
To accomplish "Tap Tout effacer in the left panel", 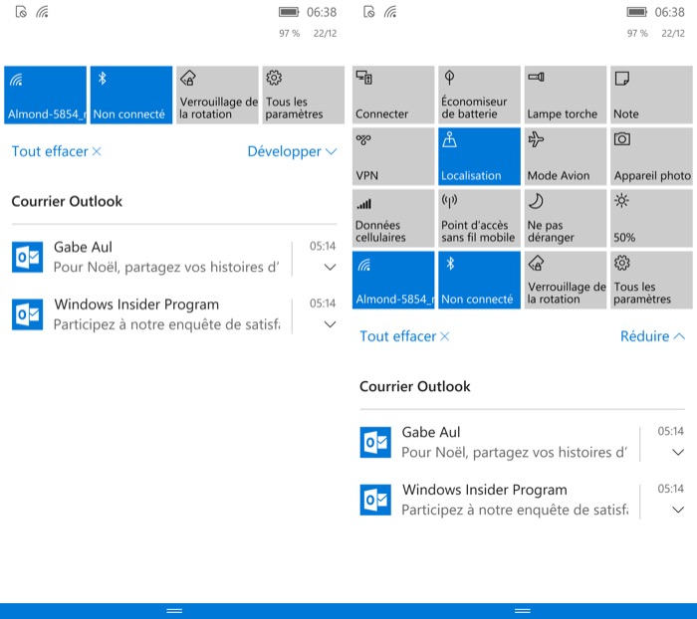I will 57,151.
